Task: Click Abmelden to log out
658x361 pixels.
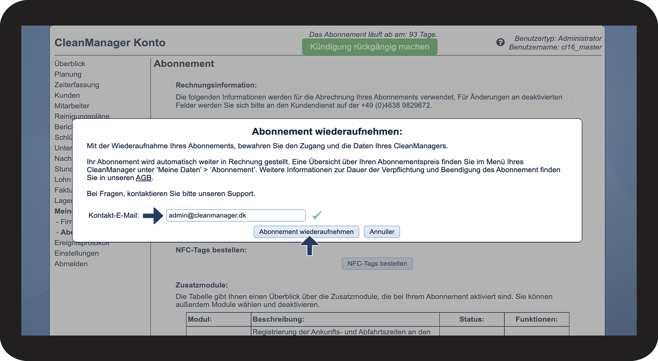Action: point(71,264)
